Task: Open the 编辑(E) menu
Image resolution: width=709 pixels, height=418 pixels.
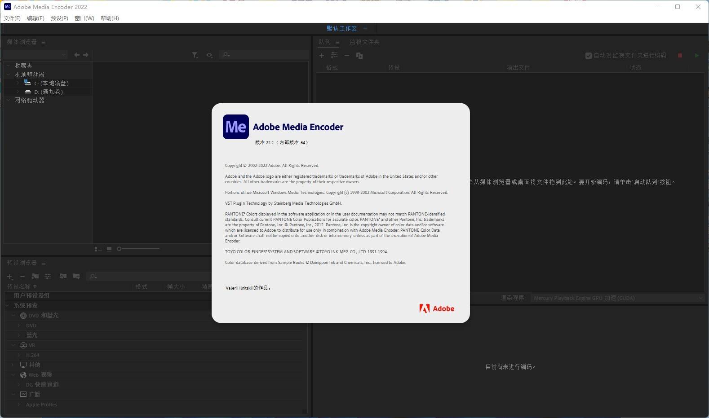Action: point(35,18)
